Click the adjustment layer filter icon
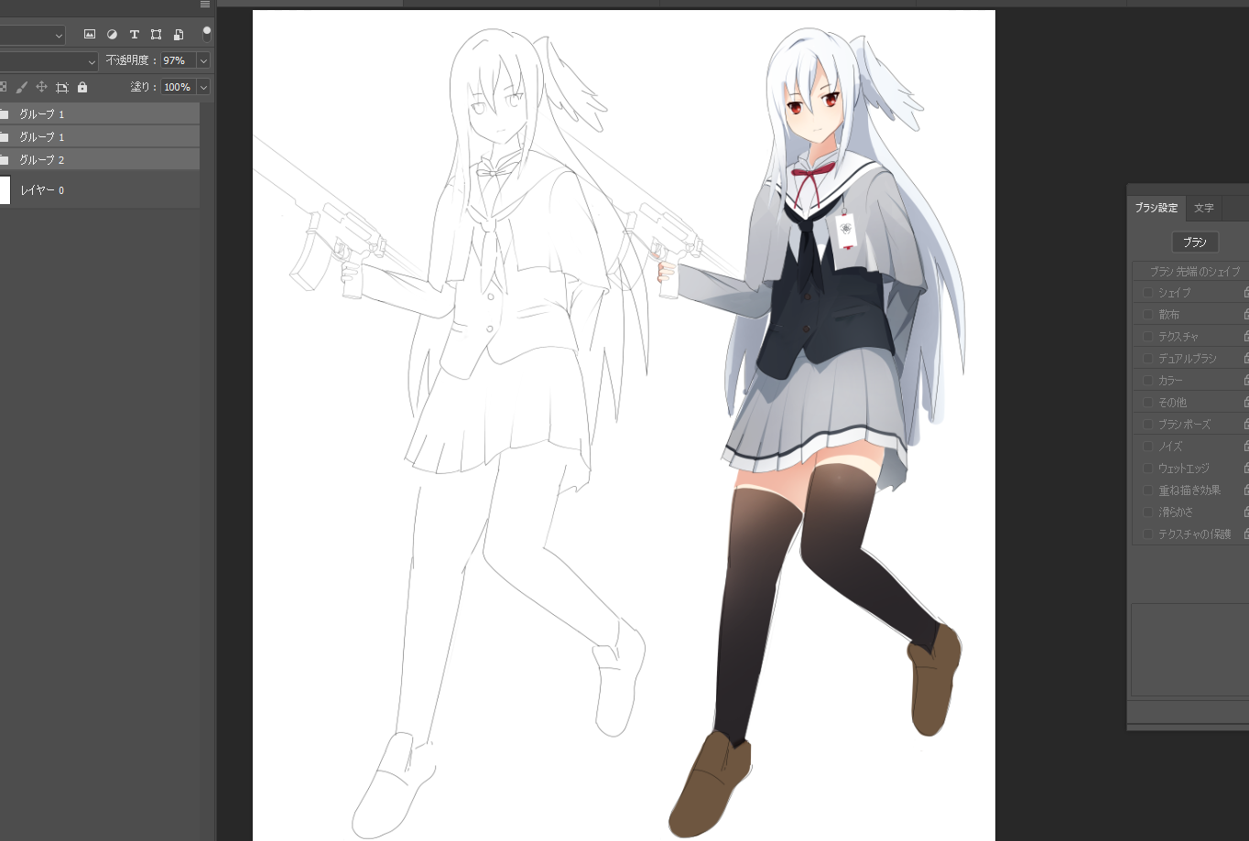Image resolution: width=1249 pixels, height=841 pixels. pos(112,35)
